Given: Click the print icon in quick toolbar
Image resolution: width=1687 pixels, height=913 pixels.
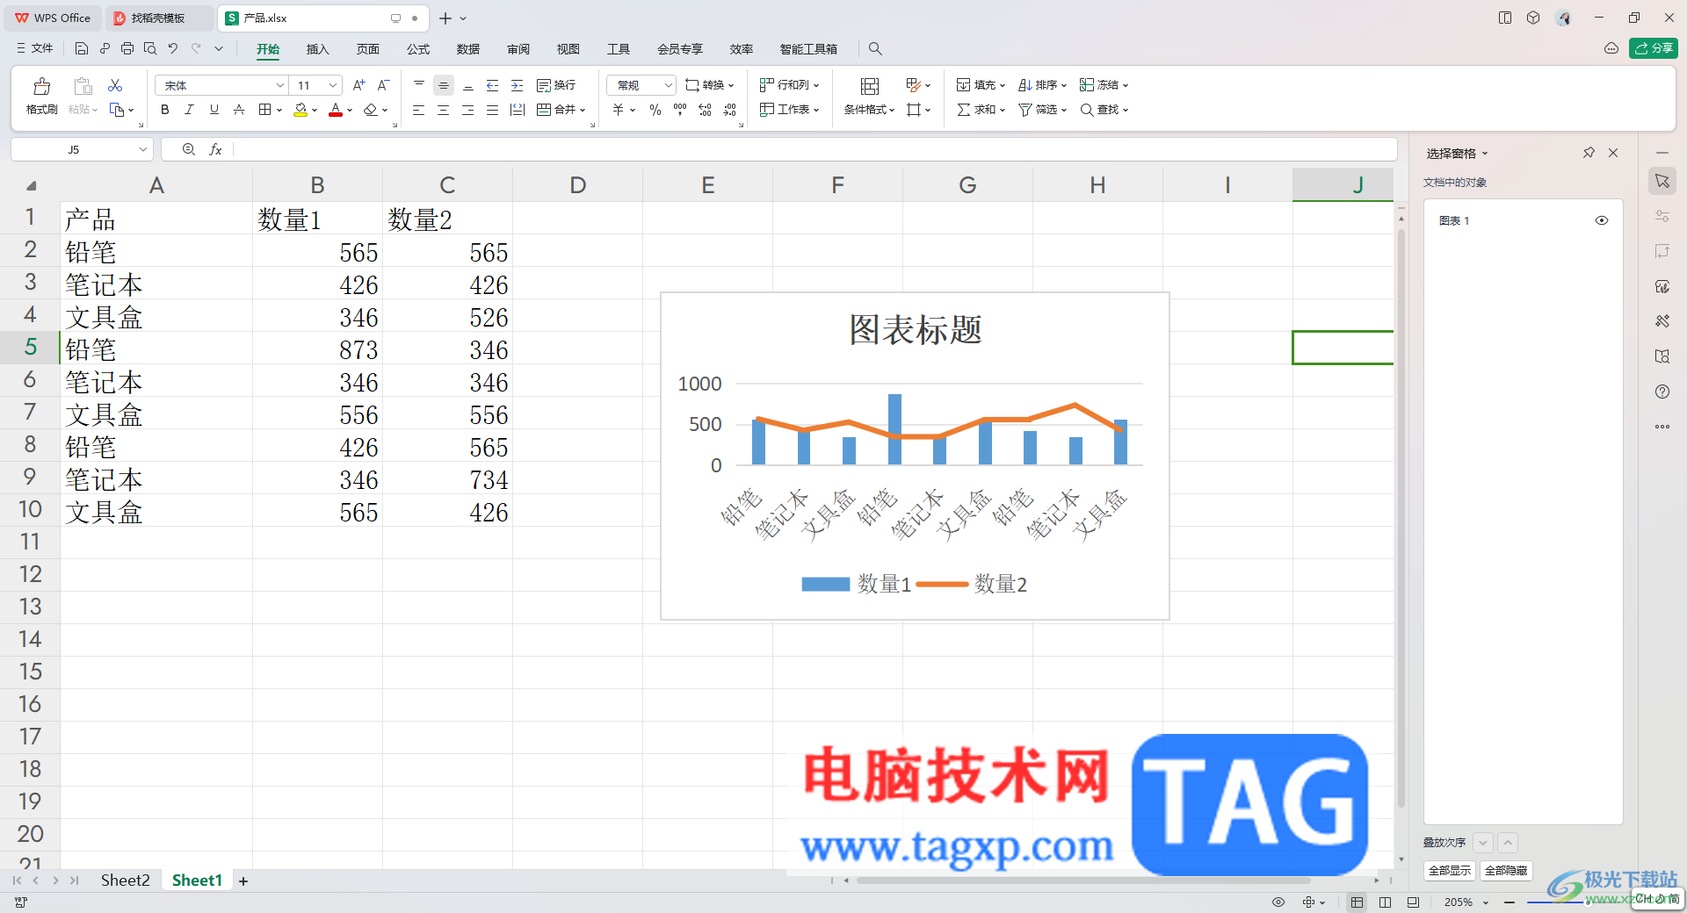Looking at the screenshot, I should click(x=127, y=48).
